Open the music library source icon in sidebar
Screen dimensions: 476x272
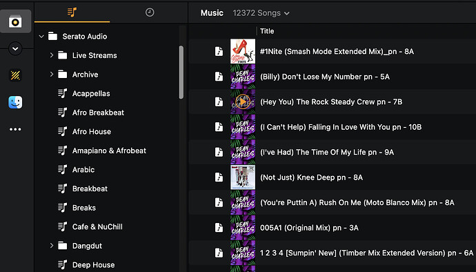[x=15, y=21]
